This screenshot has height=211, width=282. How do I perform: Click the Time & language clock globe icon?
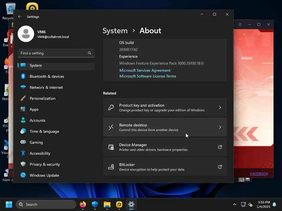pos(23,131)
